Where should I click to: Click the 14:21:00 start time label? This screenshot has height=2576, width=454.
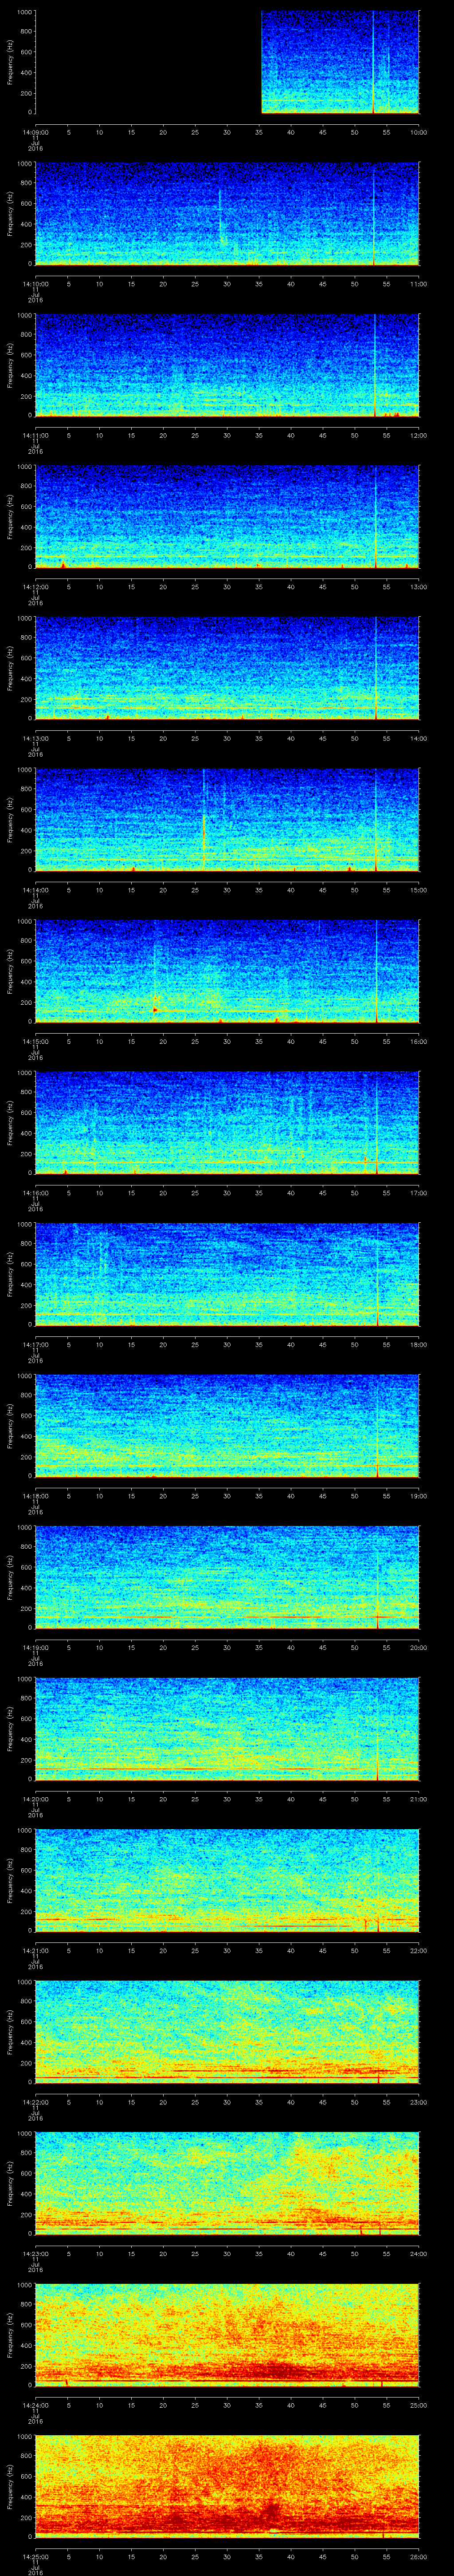tap(35, 1950)
